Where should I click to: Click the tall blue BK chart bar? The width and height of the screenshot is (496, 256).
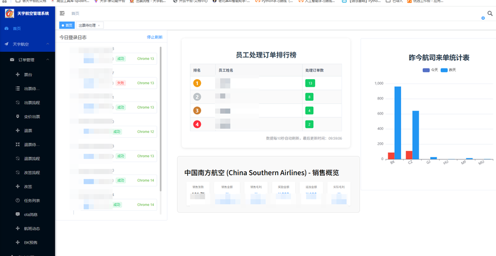point(397,122)
